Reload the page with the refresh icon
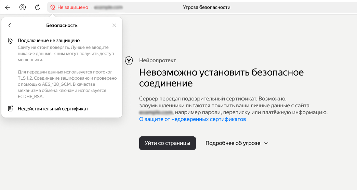 point(38,7)
